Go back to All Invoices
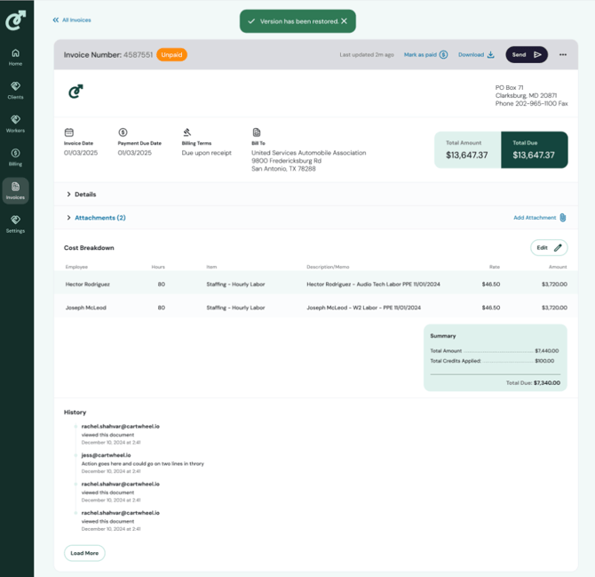 [x=71, y=20]
